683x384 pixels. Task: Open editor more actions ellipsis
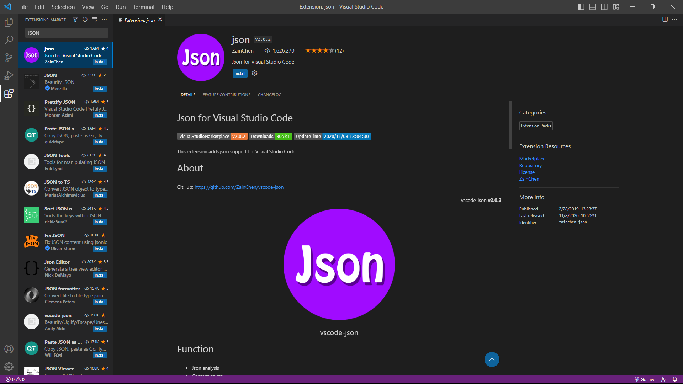(x=674, y=19)
